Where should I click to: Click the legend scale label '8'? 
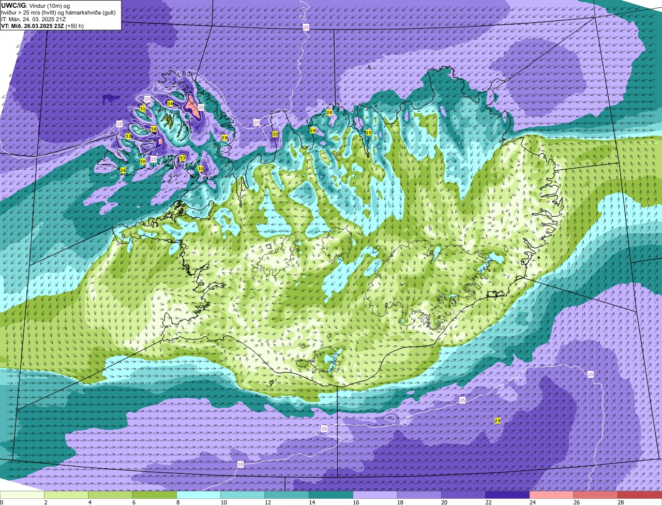coord(177,502)
